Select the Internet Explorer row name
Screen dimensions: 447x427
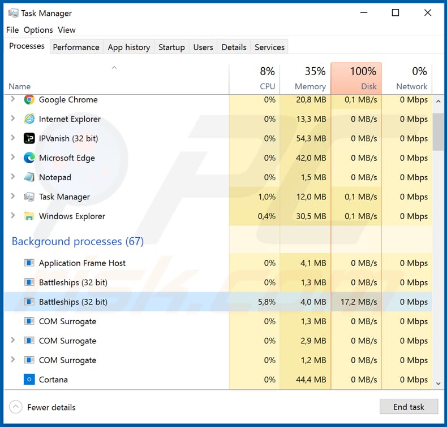coord(70,119)
